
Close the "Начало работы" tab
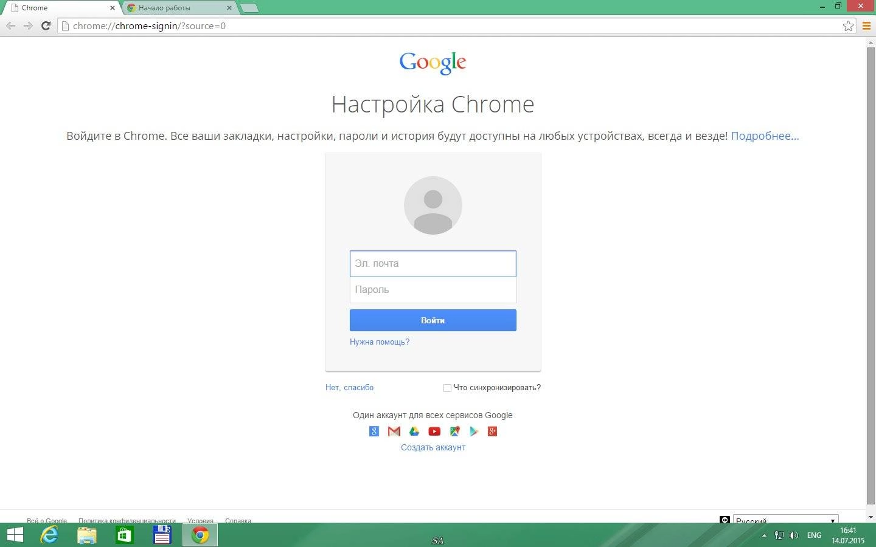229,8
